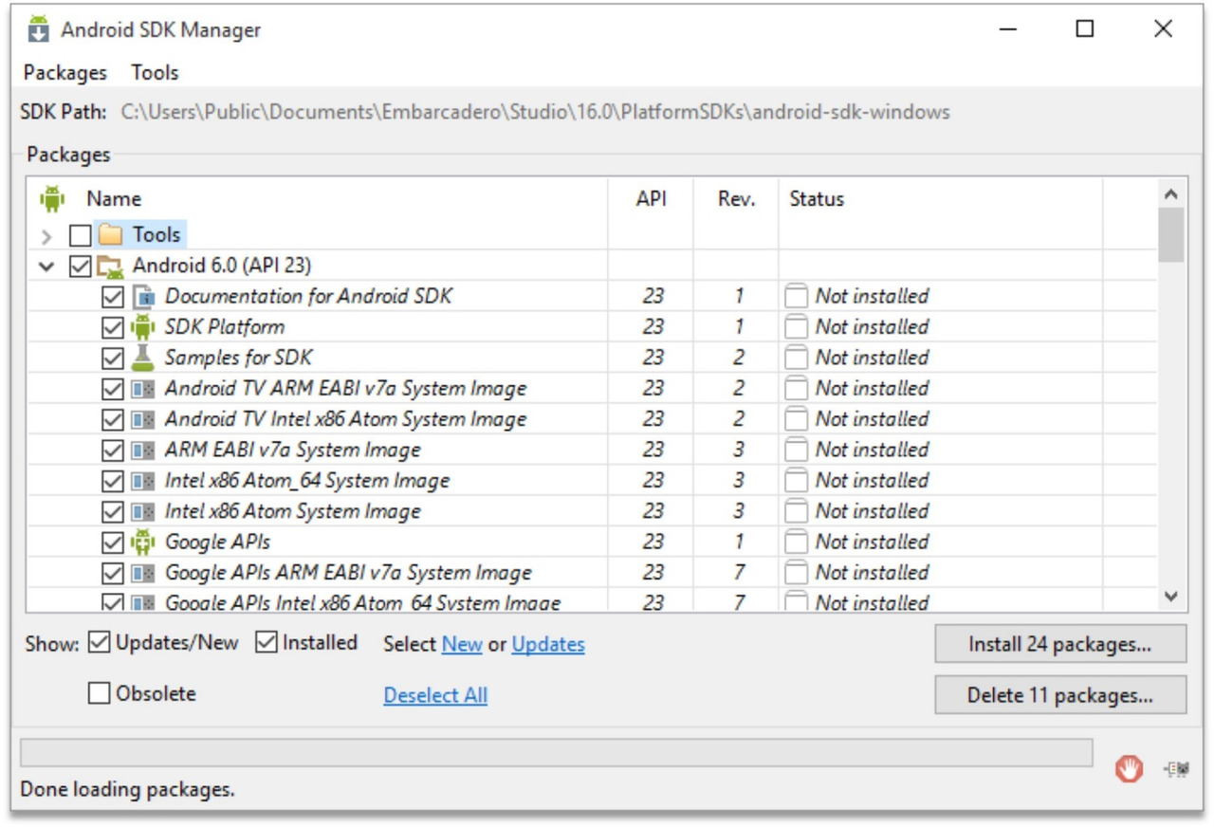The width and height of the screenshot is (1214, 828).
Task: Click the Android SDK Manager title bar icon
Action: point(38,29)
